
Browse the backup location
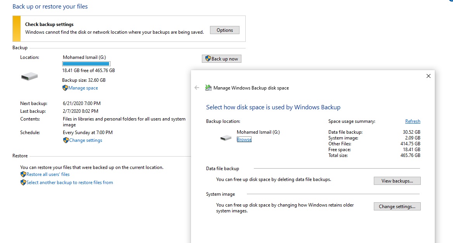pyautogui.click(x=244, y=140)
